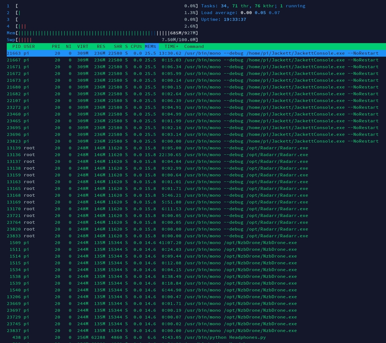Click the CPU 2 usage meter at 1.3%
The width and height of the screenshot is (386, 343).
[x=103, y=13]
